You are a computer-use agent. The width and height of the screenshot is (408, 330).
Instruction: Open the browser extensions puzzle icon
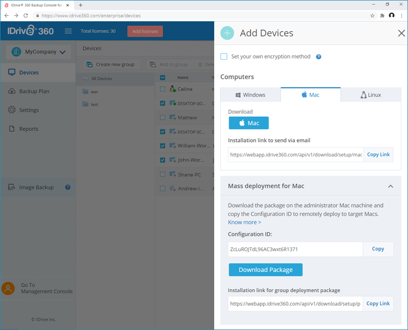pos(382,16)
